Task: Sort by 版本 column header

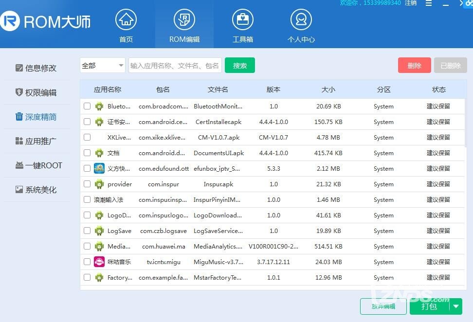Action: 273,89
